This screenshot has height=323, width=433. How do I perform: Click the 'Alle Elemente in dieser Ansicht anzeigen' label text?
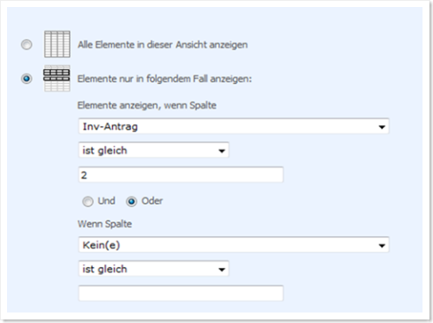[x=162, y=45]
